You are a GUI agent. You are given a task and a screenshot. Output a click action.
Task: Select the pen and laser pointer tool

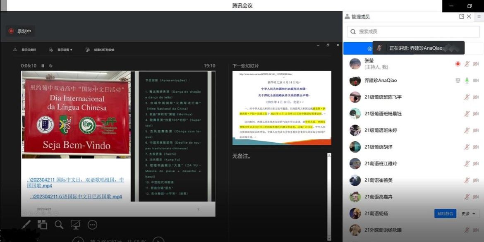(26, 225)
